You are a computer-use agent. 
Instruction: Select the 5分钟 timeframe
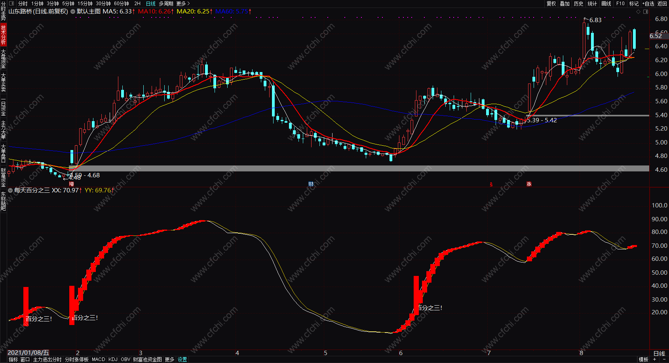68,4
